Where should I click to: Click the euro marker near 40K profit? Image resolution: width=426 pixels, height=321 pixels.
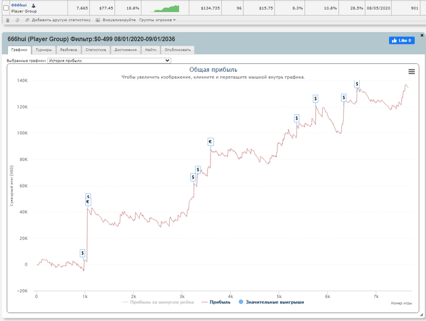coord(88,202)
